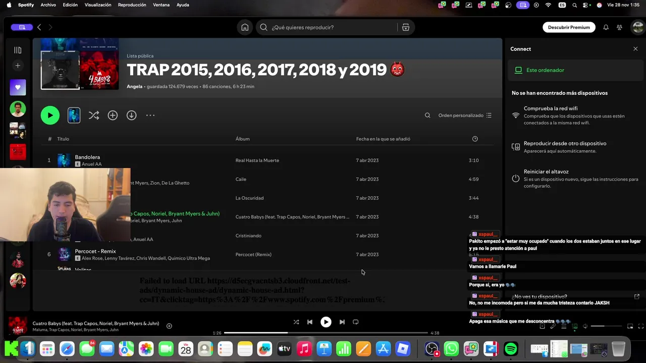Sort by 'Fecha en la que se añadió' header
Viewport: 646px width, 363px height.
(x=383, y=139)
